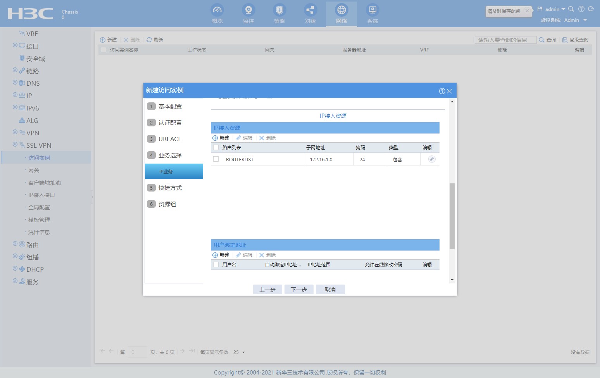The image size is (600, 378).
Task: Click the logout icon in the top bar
Action: pos(591,9)
